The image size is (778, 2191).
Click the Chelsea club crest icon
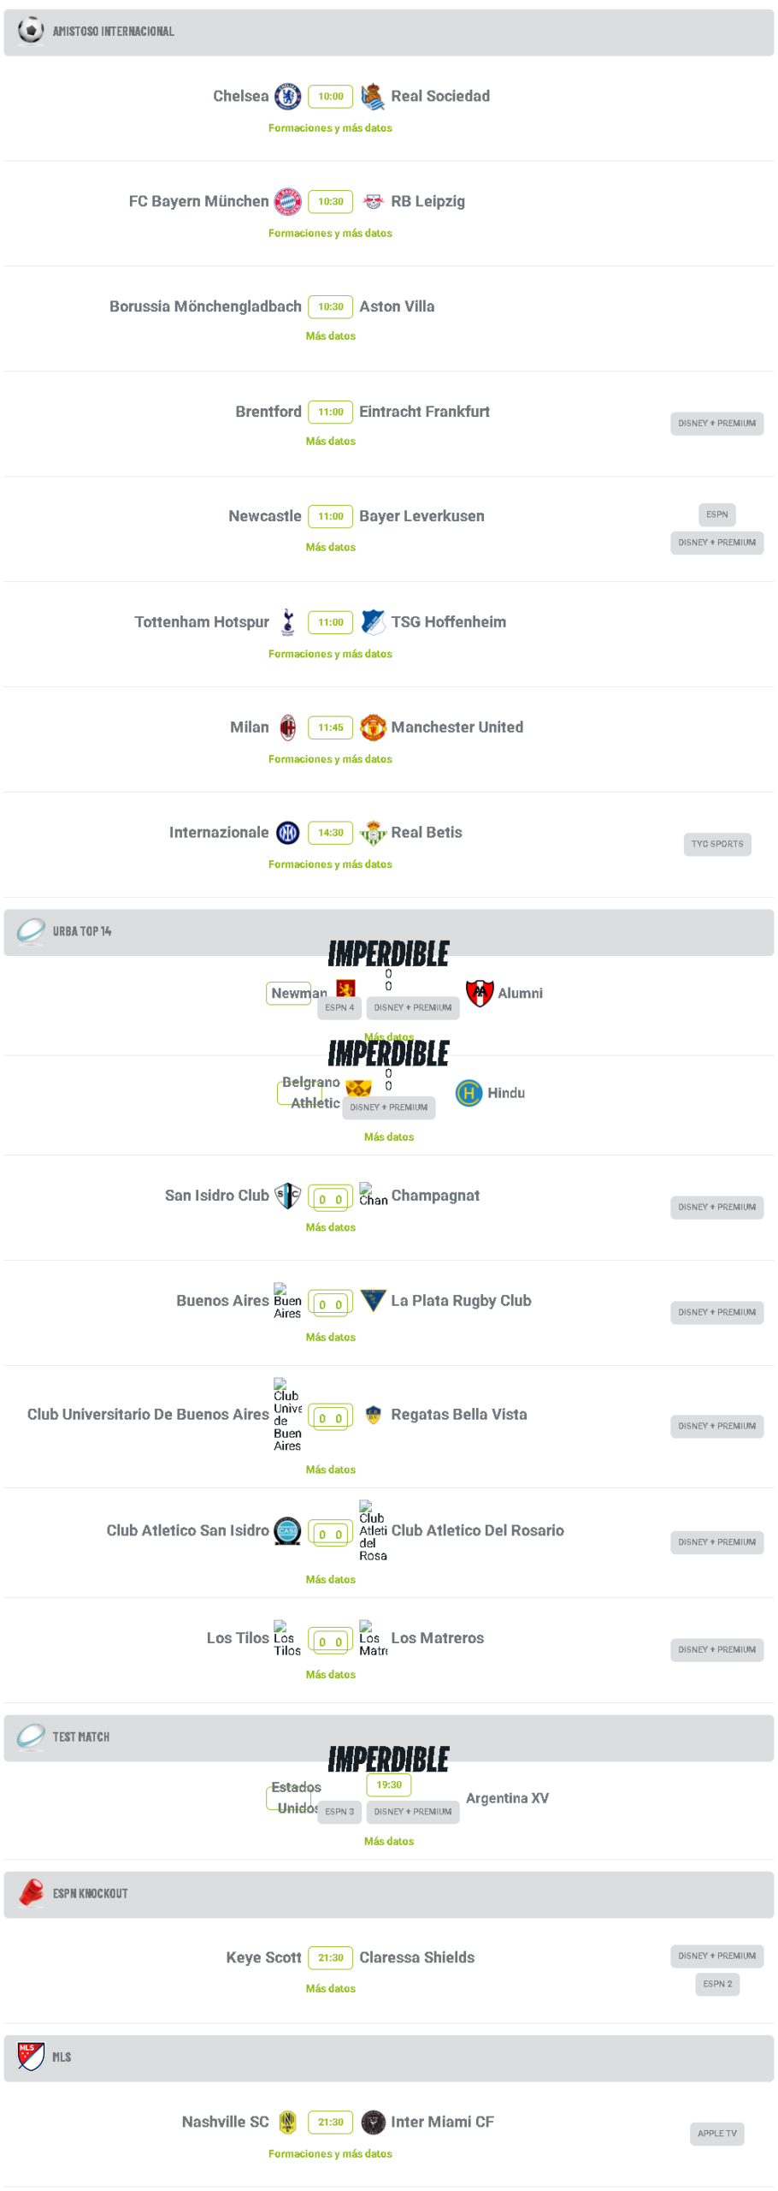(288, 97)
